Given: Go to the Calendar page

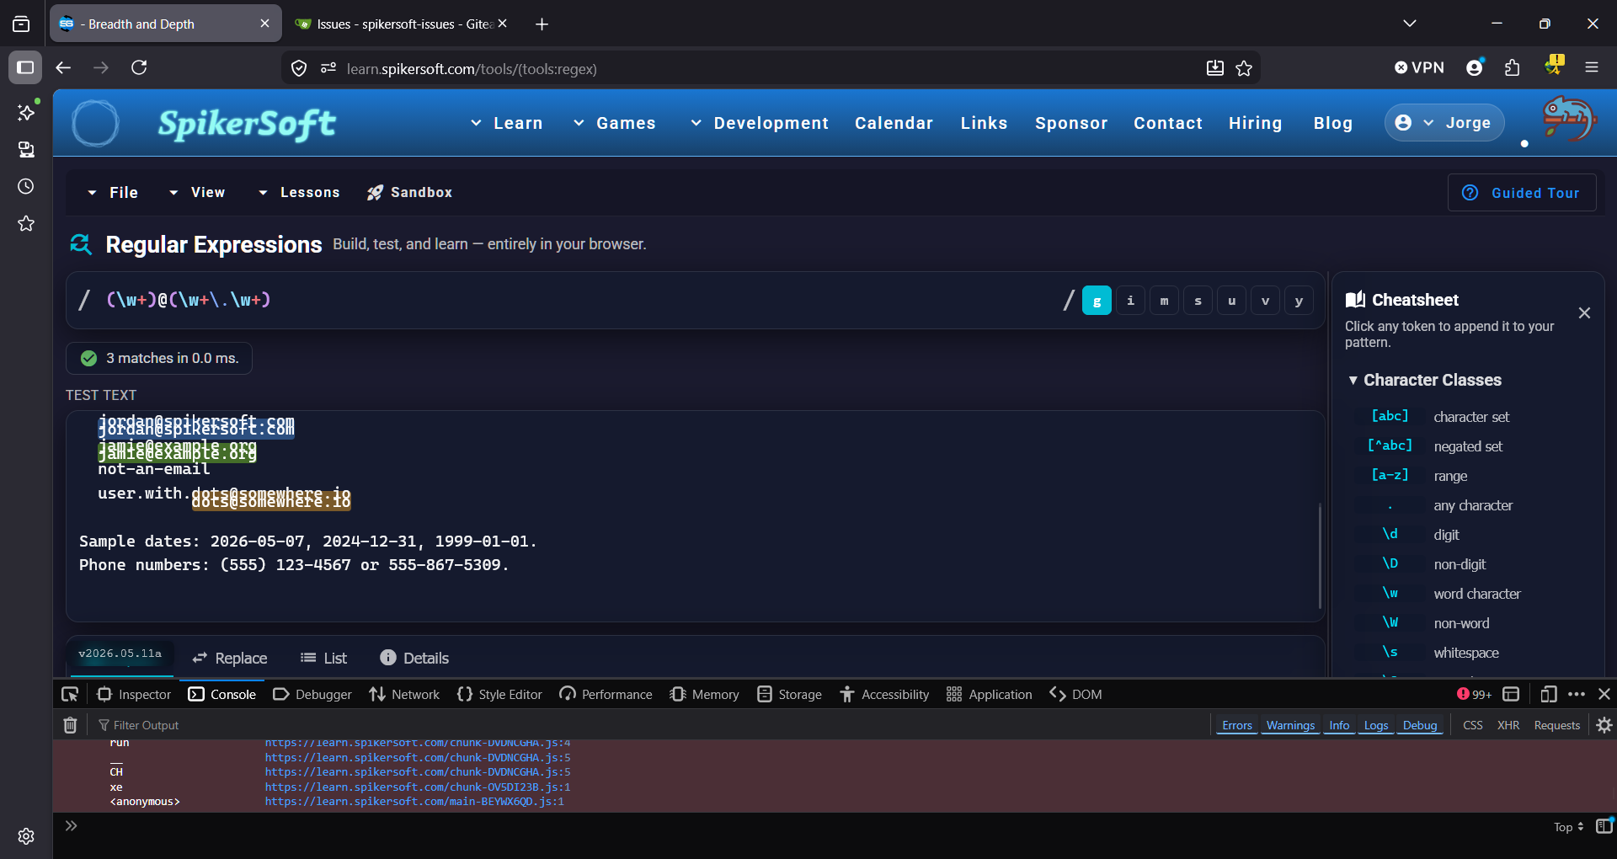Looking at the screenshot, I should point(894,123).
